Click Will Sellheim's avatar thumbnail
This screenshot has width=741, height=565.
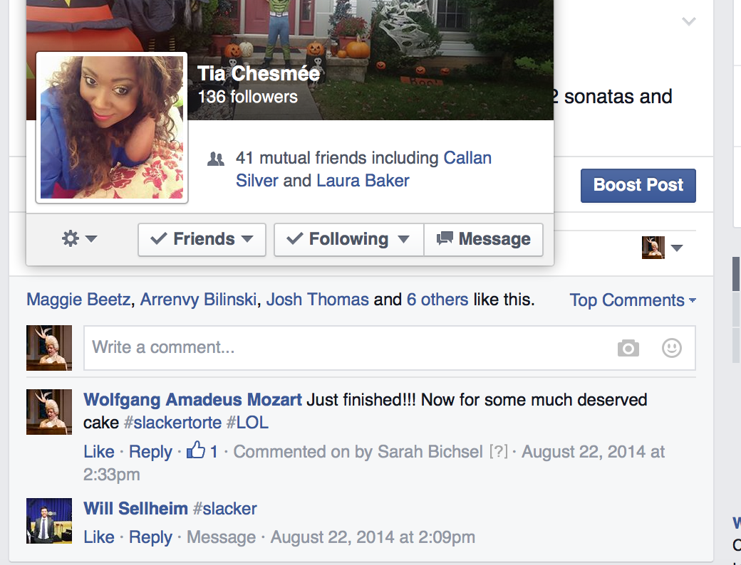49,521
